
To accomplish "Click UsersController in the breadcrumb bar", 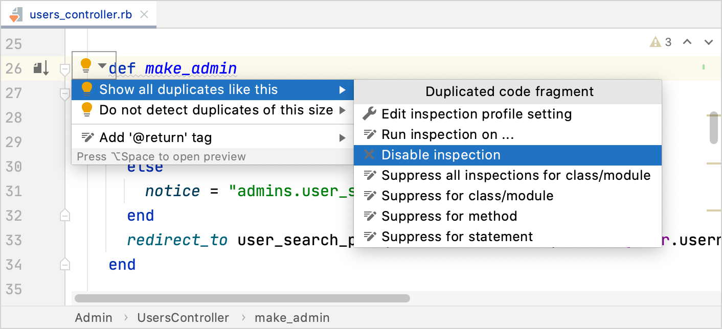I will click(x=183, y=317).
